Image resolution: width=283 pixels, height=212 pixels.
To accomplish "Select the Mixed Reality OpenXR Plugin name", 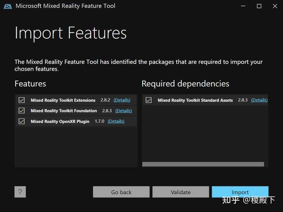I will pyautogui.click(x=60, y=121).
